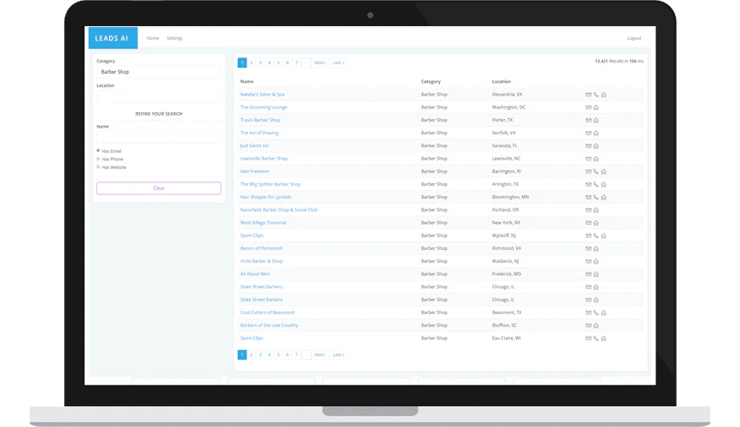Click email icon for Barbers of the Low Country
This screenshot has width=740, height=427.
coord(588,325)
